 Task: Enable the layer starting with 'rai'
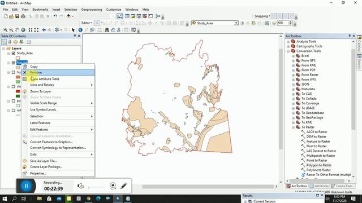pyautogui.click(x=14, y=111)
